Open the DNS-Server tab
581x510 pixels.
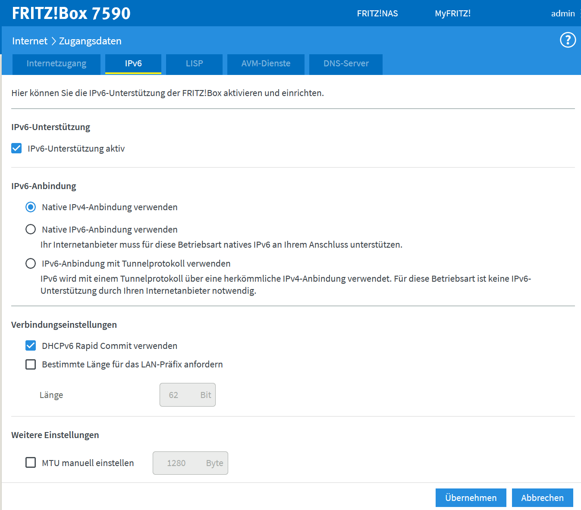click(346, 64)
